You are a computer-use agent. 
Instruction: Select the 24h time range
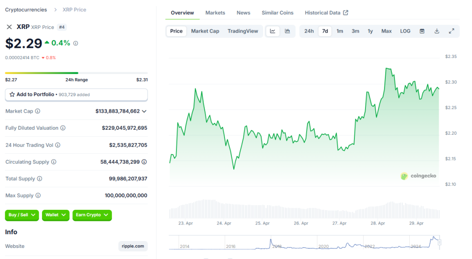(x=309, y=31)
